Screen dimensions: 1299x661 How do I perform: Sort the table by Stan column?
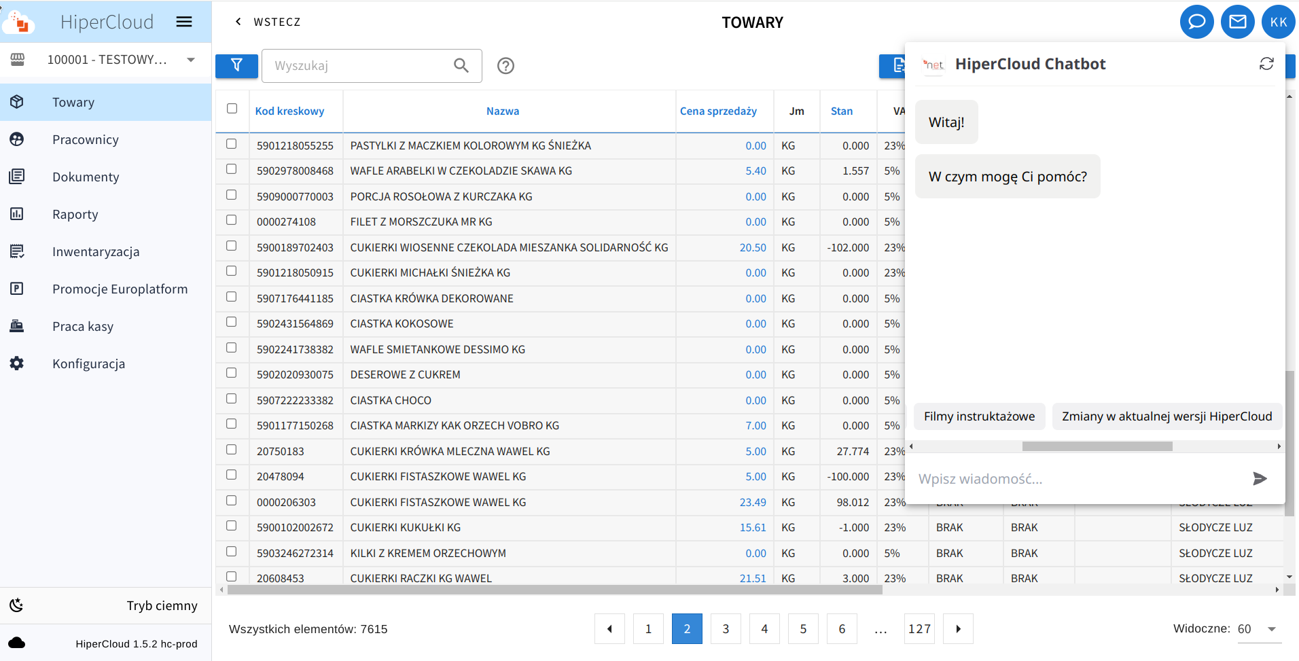click(842, 111)
